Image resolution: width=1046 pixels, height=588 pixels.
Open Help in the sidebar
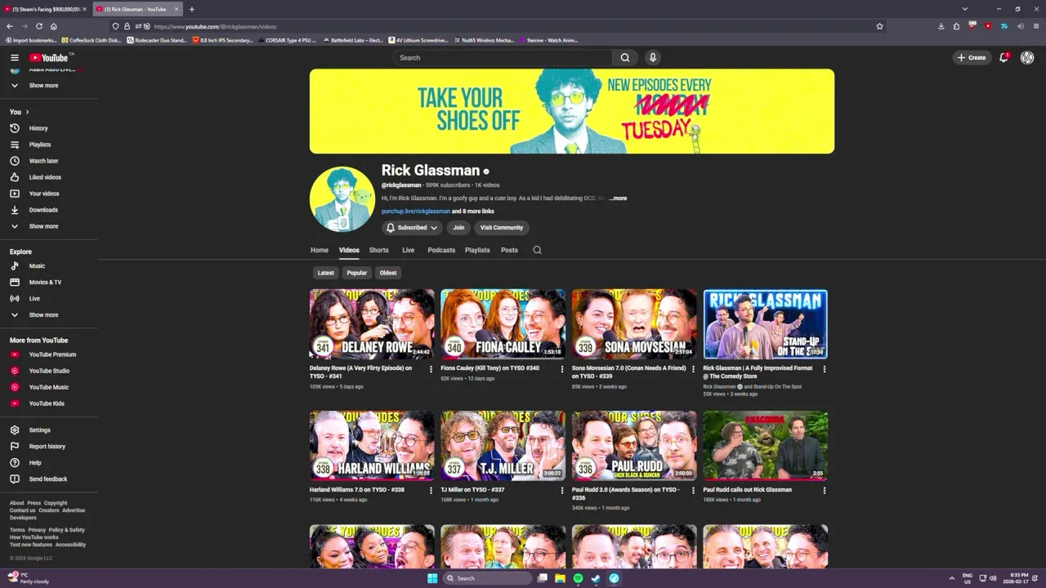(x=35, y=462)
